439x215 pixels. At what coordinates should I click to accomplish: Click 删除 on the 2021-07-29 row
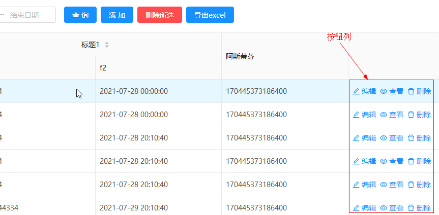(419, 208)
